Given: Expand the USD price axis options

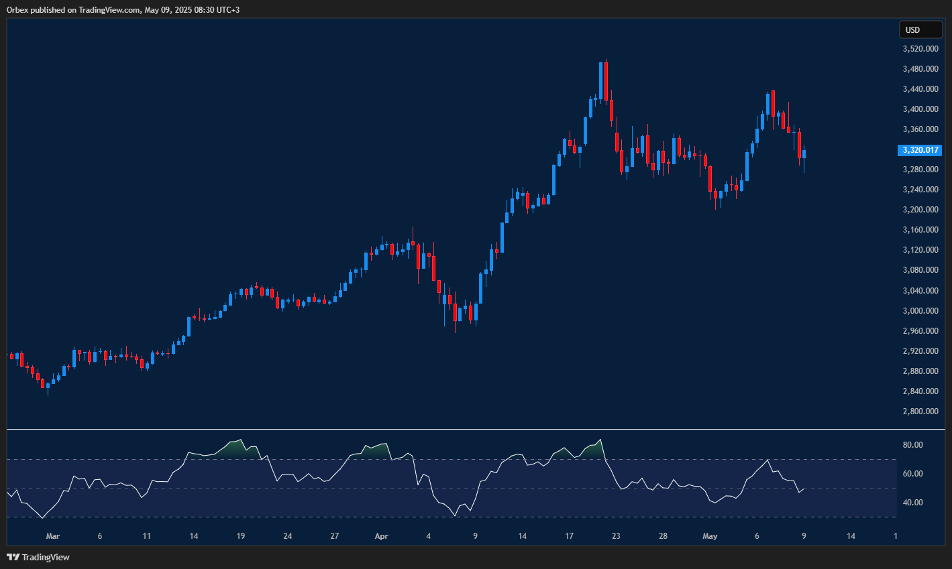Looking at the screenshot, I should [x=920, y=29].
